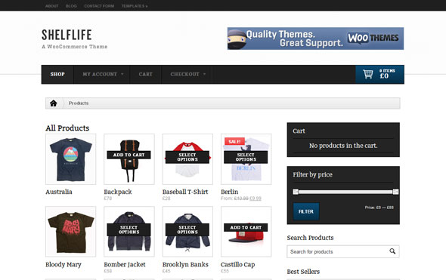Click the left price slider handle

pyautogui.click(x=296, y=192)
